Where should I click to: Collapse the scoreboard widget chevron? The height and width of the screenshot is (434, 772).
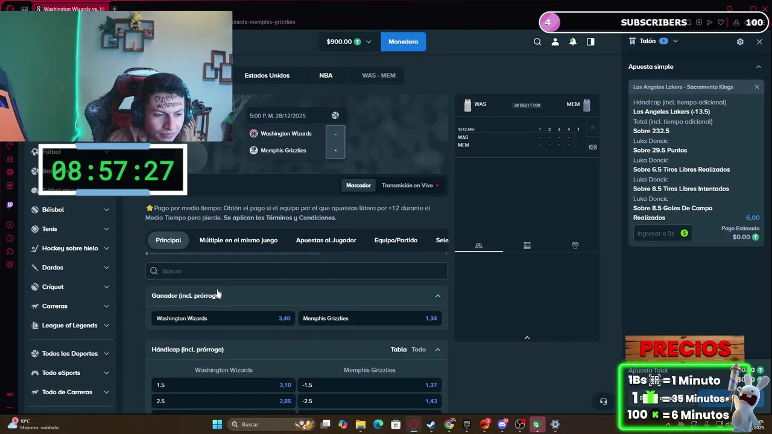[527, 338]
